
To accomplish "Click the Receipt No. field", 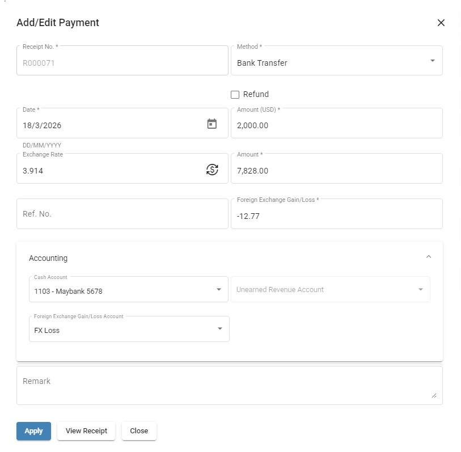I will [x=122, y=60].
